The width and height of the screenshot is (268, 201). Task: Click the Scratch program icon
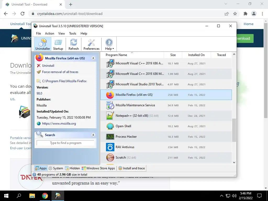coord(110,158)
